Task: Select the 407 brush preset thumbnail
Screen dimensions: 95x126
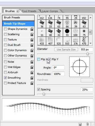Action: 50,41
